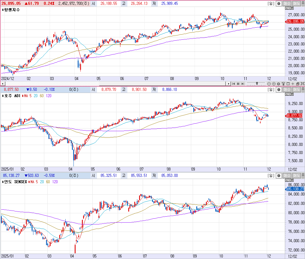Image resolution: width=305 pixels, height=259 pixels.
Task: Click the 매도 sell button on Hang Seng chart
Action: [297, 4]
